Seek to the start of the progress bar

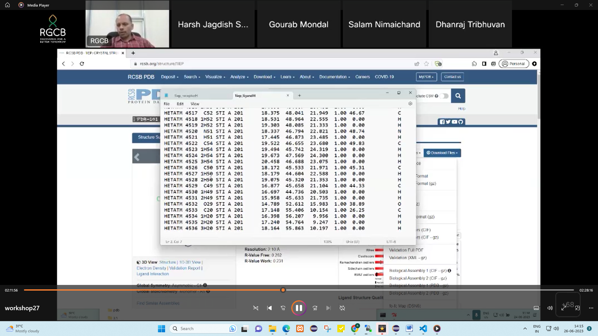pos(25,290)
